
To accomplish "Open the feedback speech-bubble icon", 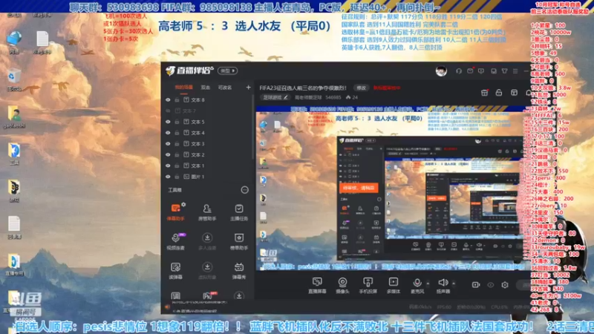I will click(481, 71).
